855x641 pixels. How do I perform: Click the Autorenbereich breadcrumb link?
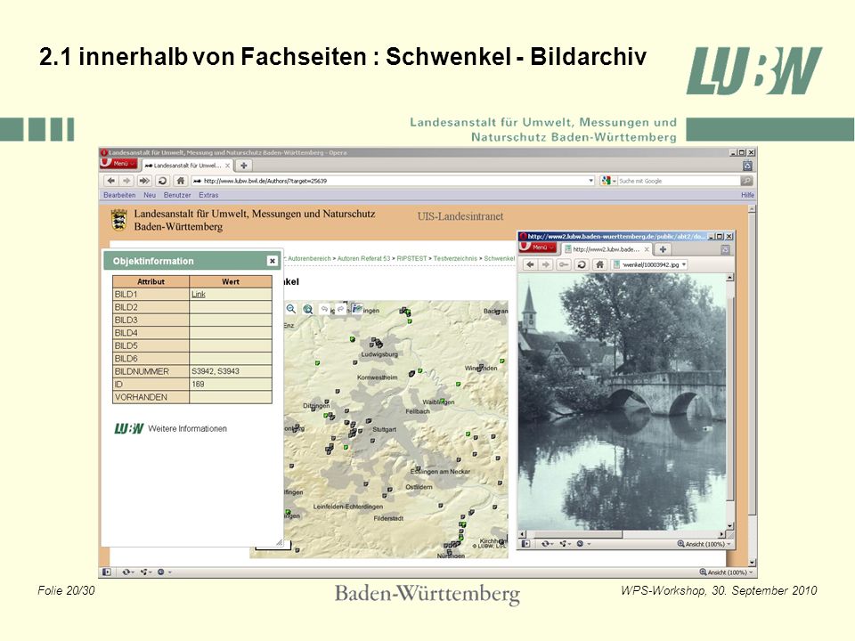[309, 258]
